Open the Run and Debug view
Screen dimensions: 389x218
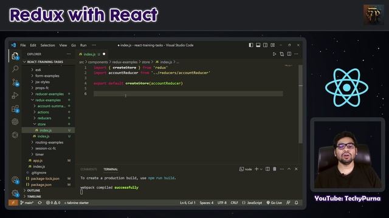tap(15, 96)
